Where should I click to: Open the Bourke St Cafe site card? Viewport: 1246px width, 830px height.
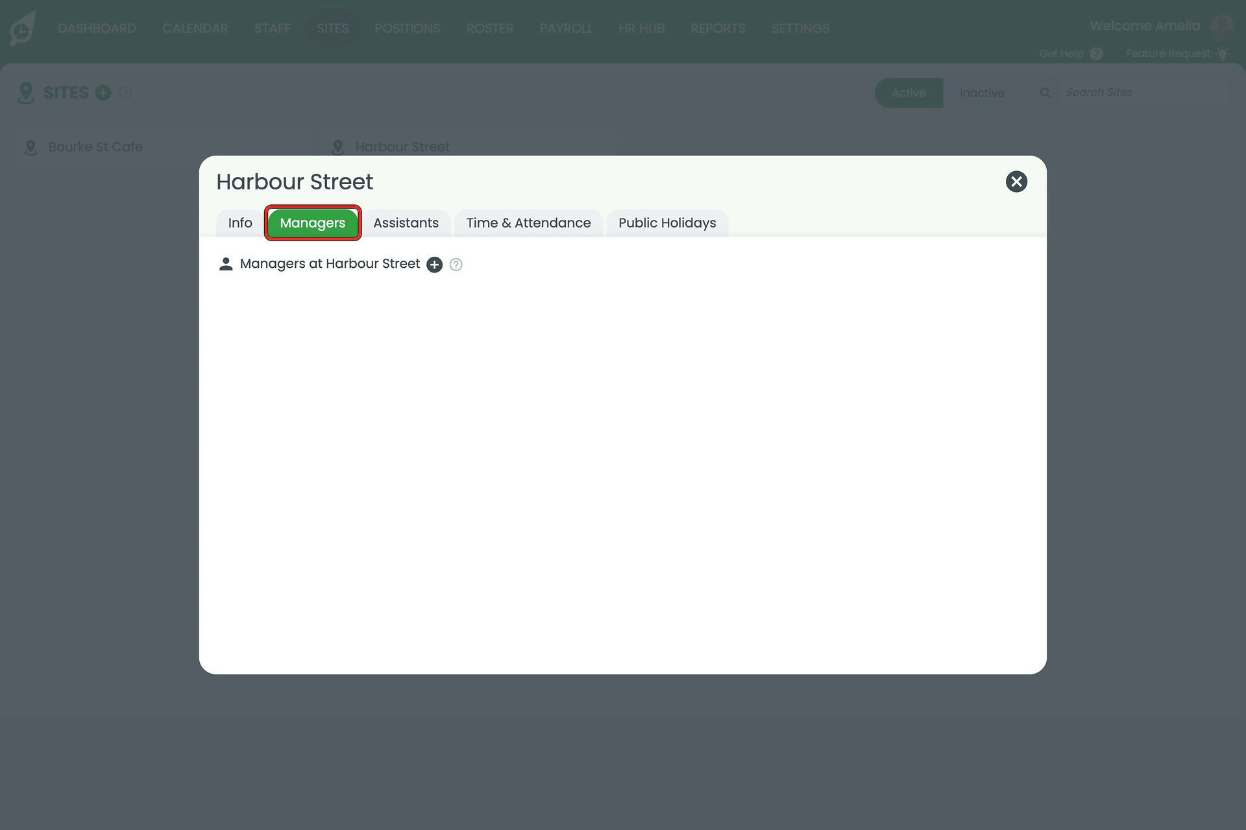point(161,147)
